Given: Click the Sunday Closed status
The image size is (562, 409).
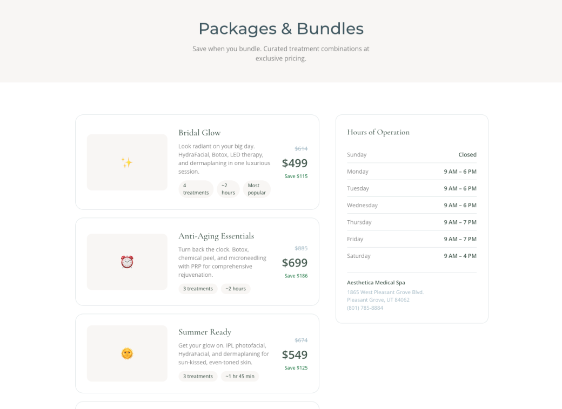Looking at the screenshot, I should coord(467,154).
